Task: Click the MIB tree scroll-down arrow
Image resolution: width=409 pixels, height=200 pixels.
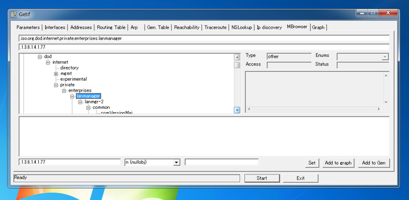Action: [x=237, y=110]
